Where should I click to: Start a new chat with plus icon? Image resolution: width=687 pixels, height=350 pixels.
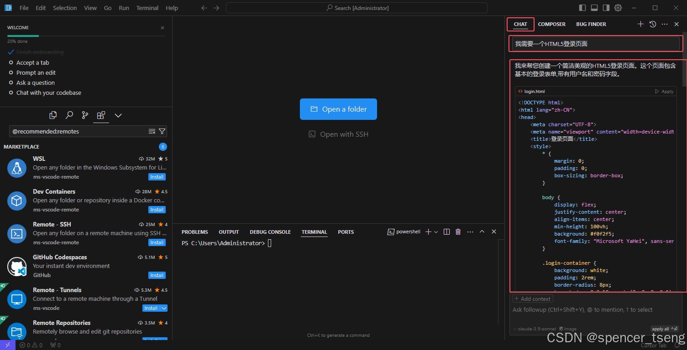pos(640,24)
